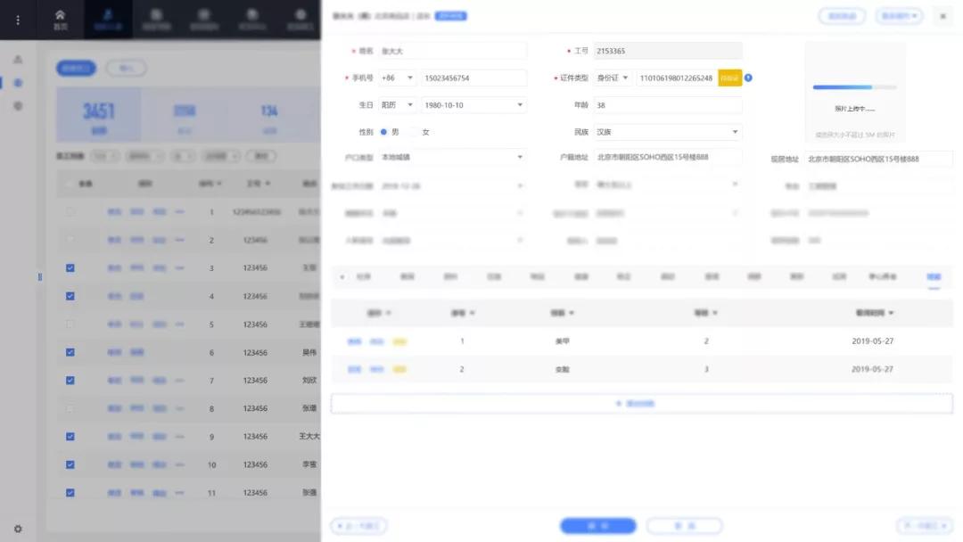Open the 身份证 ID type dropdown

pyautogui.click(x=613, y=78)
